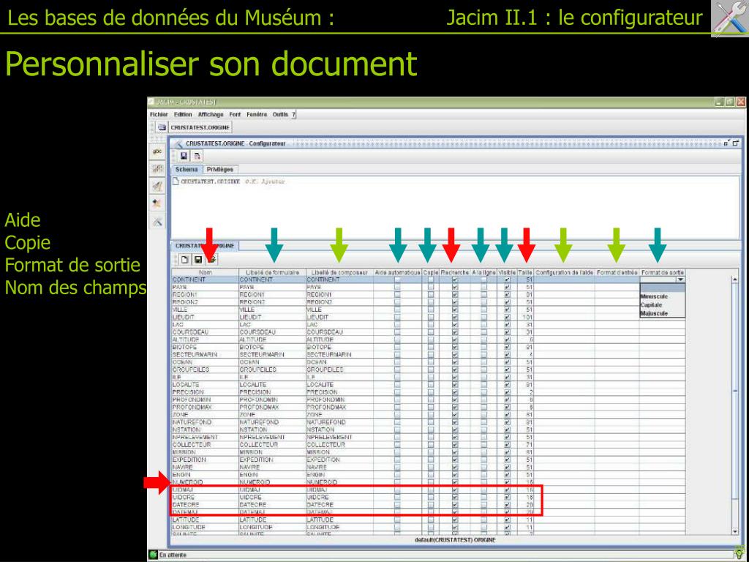Uncheck Visible for LIEUDIT row
This screenshot has height=562, width=749.
click(x=507, y=318)
